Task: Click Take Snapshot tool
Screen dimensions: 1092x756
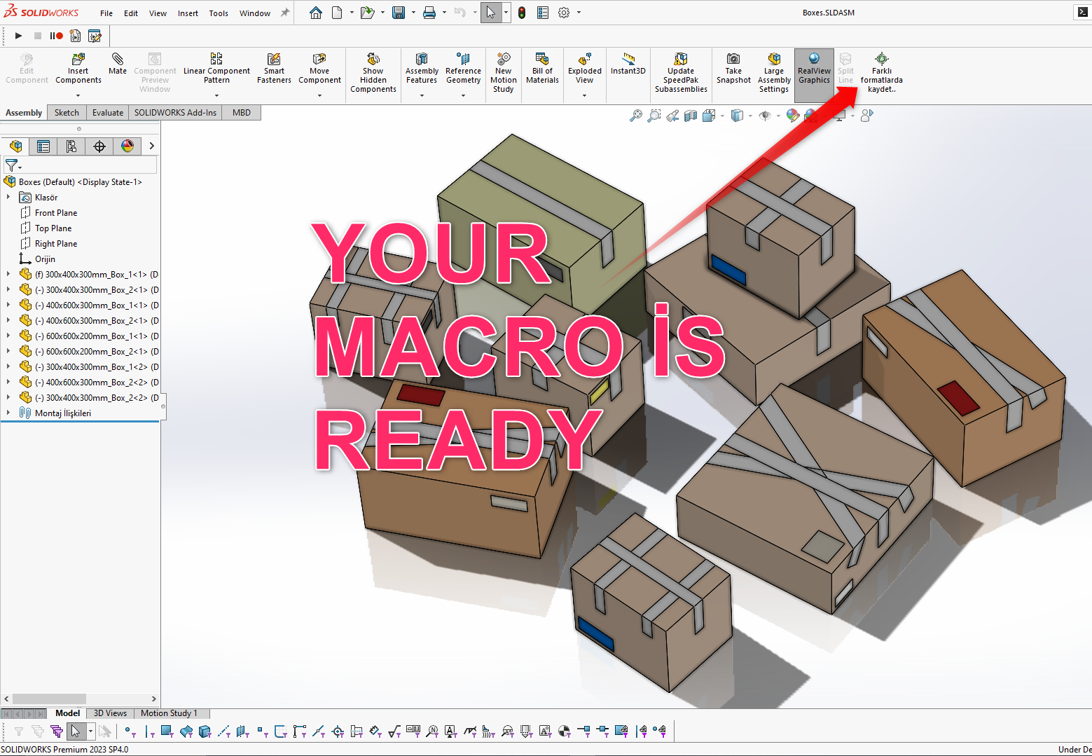Action: pyautogui.click(x=733, y=69)
